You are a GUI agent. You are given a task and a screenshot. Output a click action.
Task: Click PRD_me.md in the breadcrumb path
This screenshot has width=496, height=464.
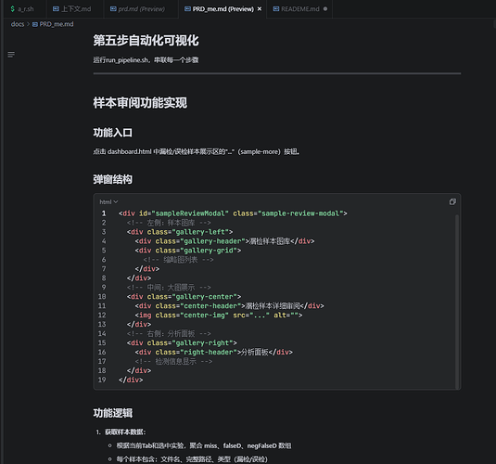(x=57, y=24)
